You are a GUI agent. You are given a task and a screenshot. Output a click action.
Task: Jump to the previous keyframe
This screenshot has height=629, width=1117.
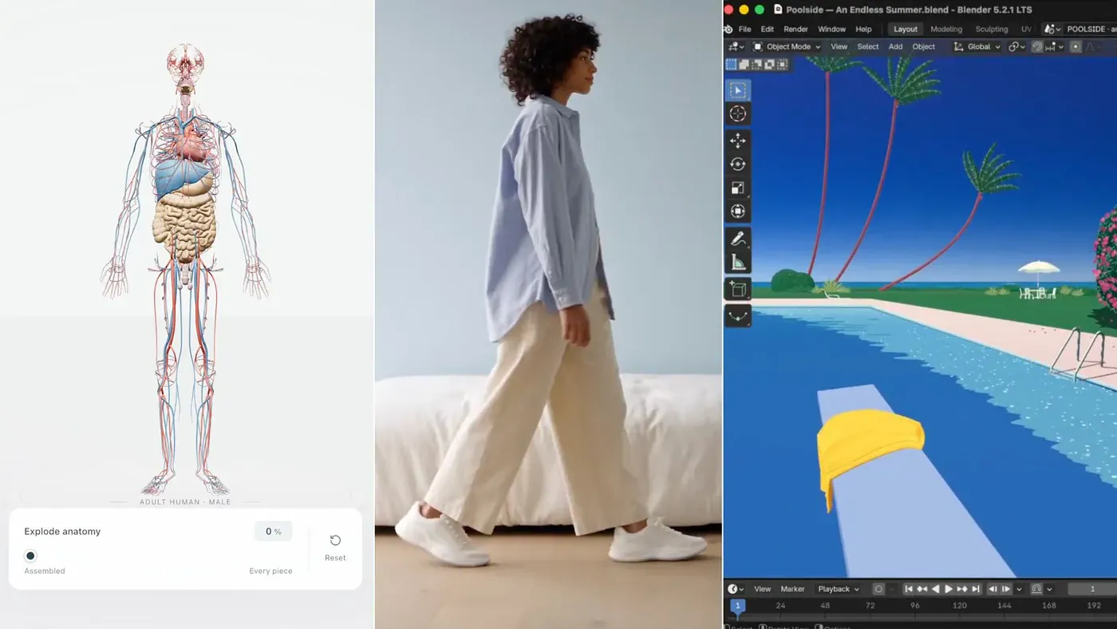click(922, 589)
